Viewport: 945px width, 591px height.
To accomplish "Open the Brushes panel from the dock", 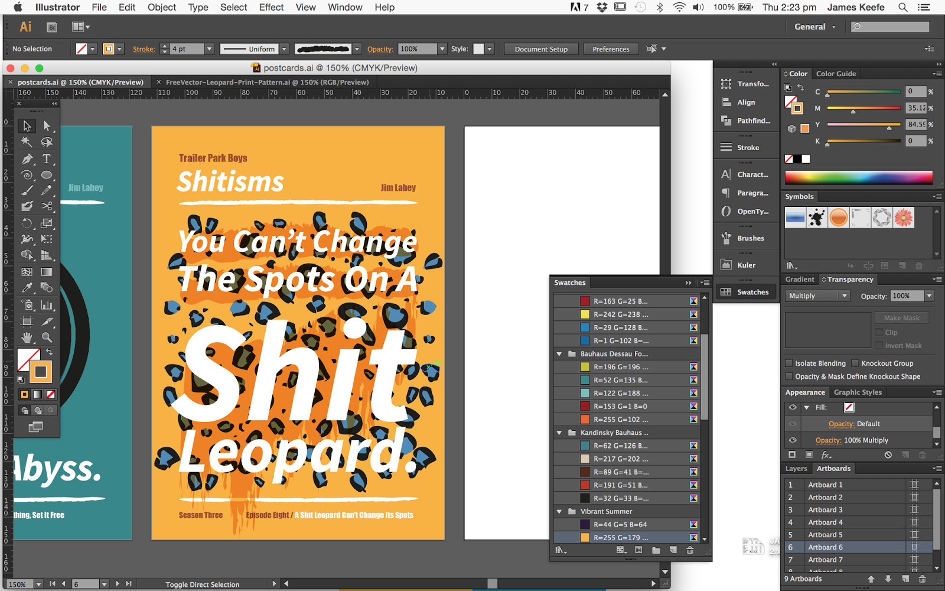I will (x=746, y=238).
